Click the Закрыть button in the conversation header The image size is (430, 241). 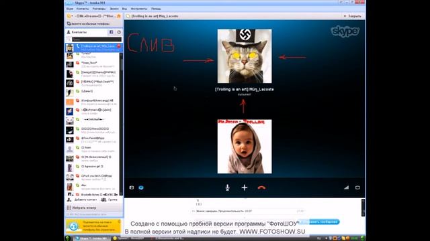[352, 16]
